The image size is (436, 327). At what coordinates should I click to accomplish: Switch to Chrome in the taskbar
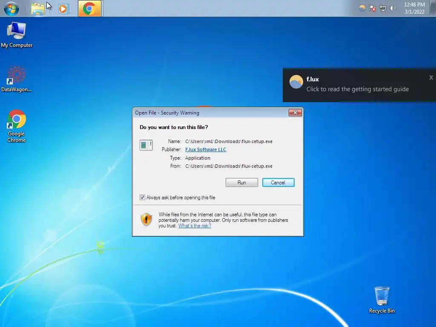point(89,9)
